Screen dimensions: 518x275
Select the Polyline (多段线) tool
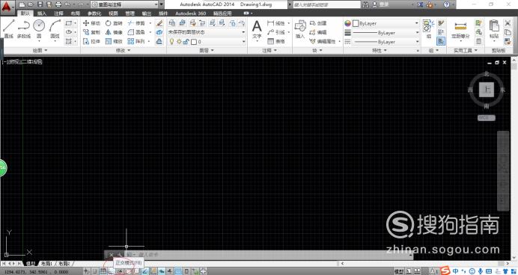23,28
